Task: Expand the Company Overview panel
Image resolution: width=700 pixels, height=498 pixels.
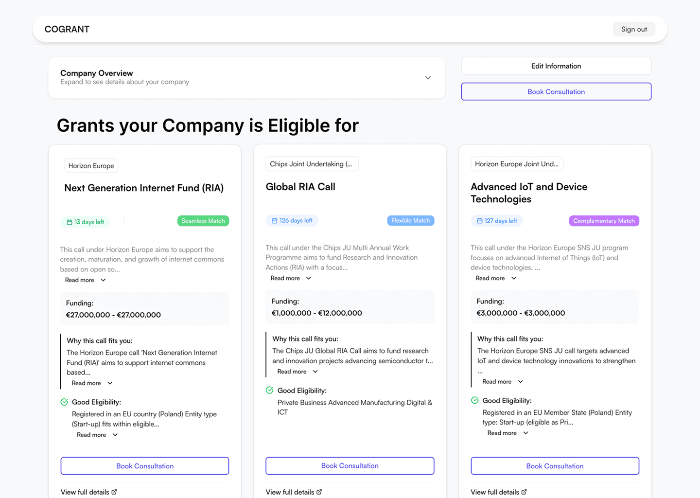Action: click(x=428, y=78)
